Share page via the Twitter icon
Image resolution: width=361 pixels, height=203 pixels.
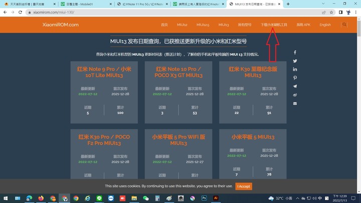pyautogui.click(x=295, y=61)
